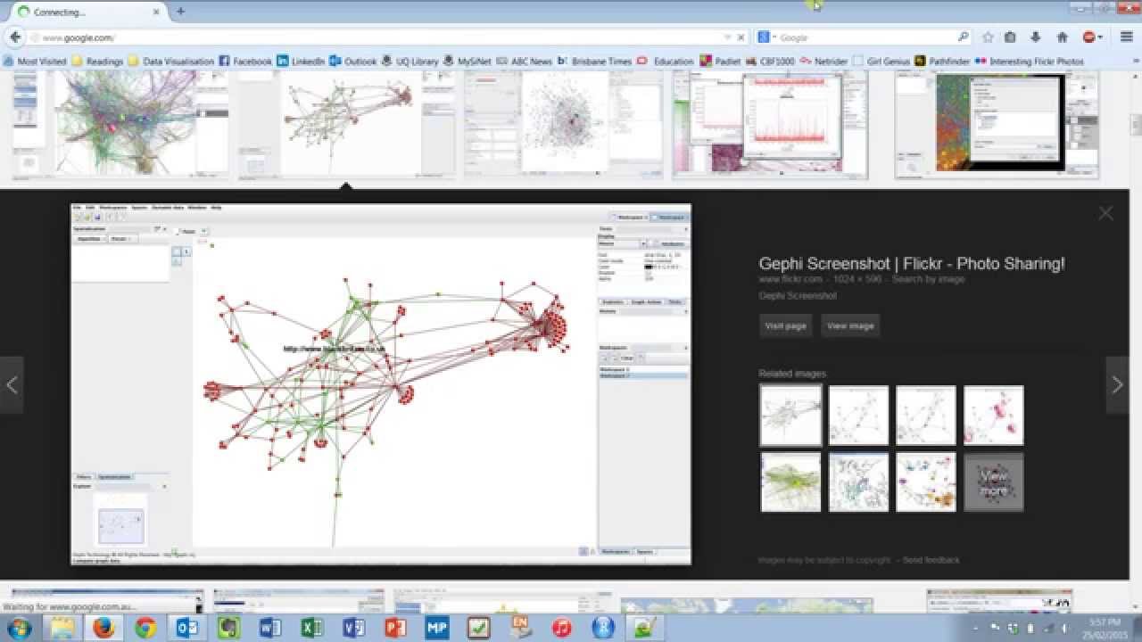Screen dimensions: 1142x642
Task: Open the large Gephi screenshot preview image
Action: [x=381, y=384]
